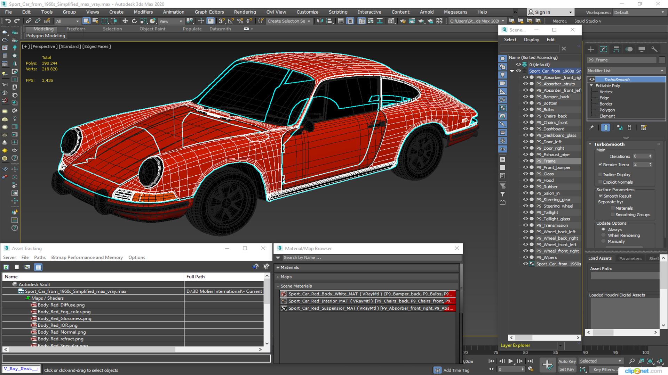Click the Set Key button
The image size is (668, 375).
567,369
